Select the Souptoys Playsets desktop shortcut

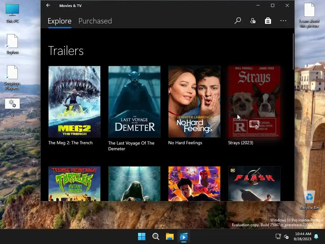pos(12,78)
